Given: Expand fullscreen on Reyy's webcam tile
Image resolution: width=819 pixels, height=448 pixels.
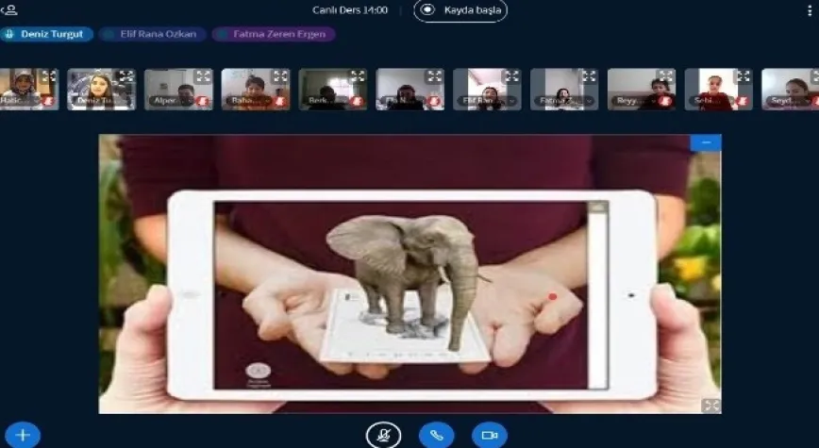Looking at the screenshot, I should [x=666, y=76].
